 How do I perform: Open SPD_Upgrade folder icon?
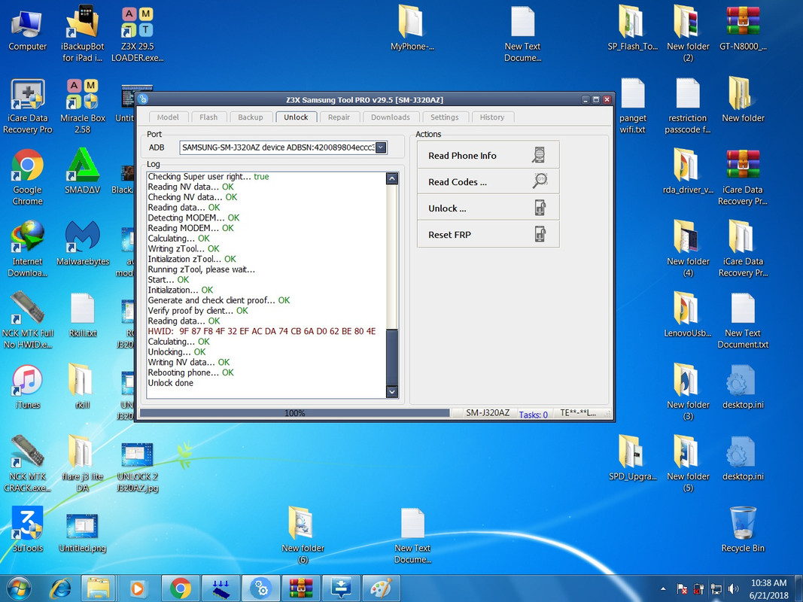[x=632, y=458]
